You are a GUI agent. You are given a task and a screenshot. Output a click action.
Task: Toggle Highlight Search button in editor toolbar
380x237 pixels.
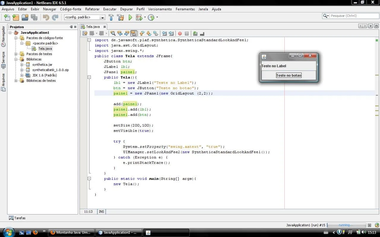coord(134,33)
